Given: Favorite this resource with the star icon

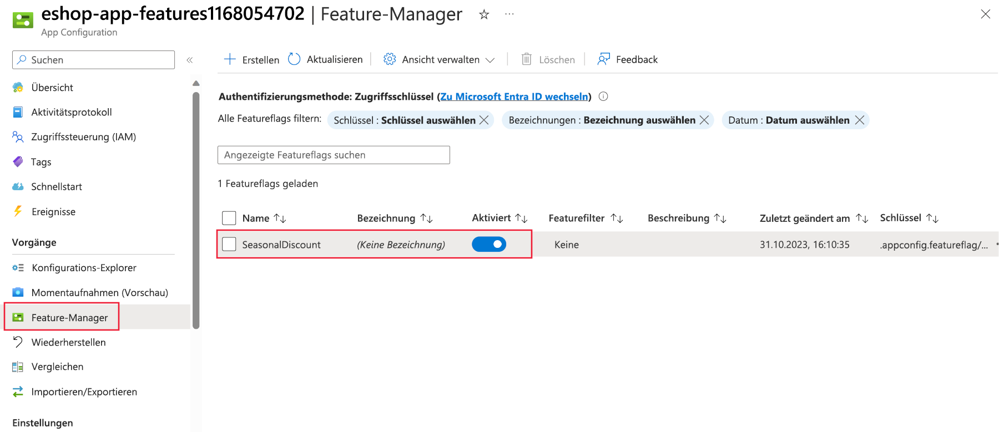Looking at the screenshot, I should [484, 14].
